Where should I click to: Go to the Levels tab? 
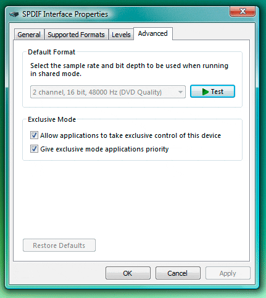click(x=121, y=35)
